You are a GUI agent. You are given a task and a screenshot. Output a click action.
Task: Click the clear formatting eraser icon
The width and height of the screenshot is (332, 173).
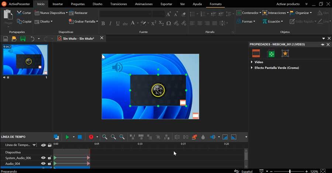[184, 14]
